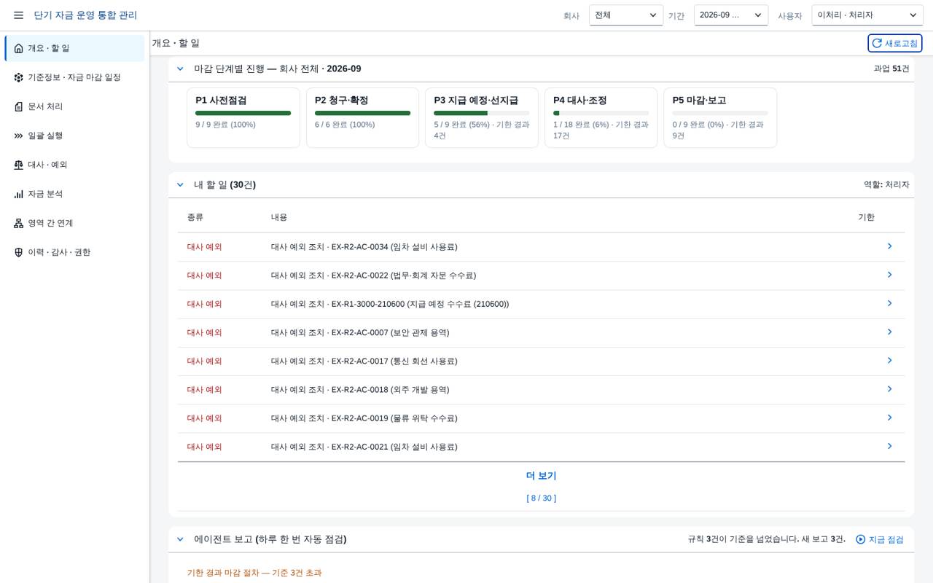Go to 자금 분석 menu item
This screenshot has width=933, height=583.
pyautogui.click(x=74, y=194)
